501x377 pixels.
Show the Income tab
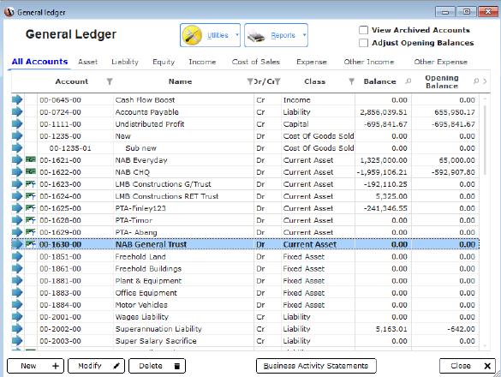(x=202, y=62)
